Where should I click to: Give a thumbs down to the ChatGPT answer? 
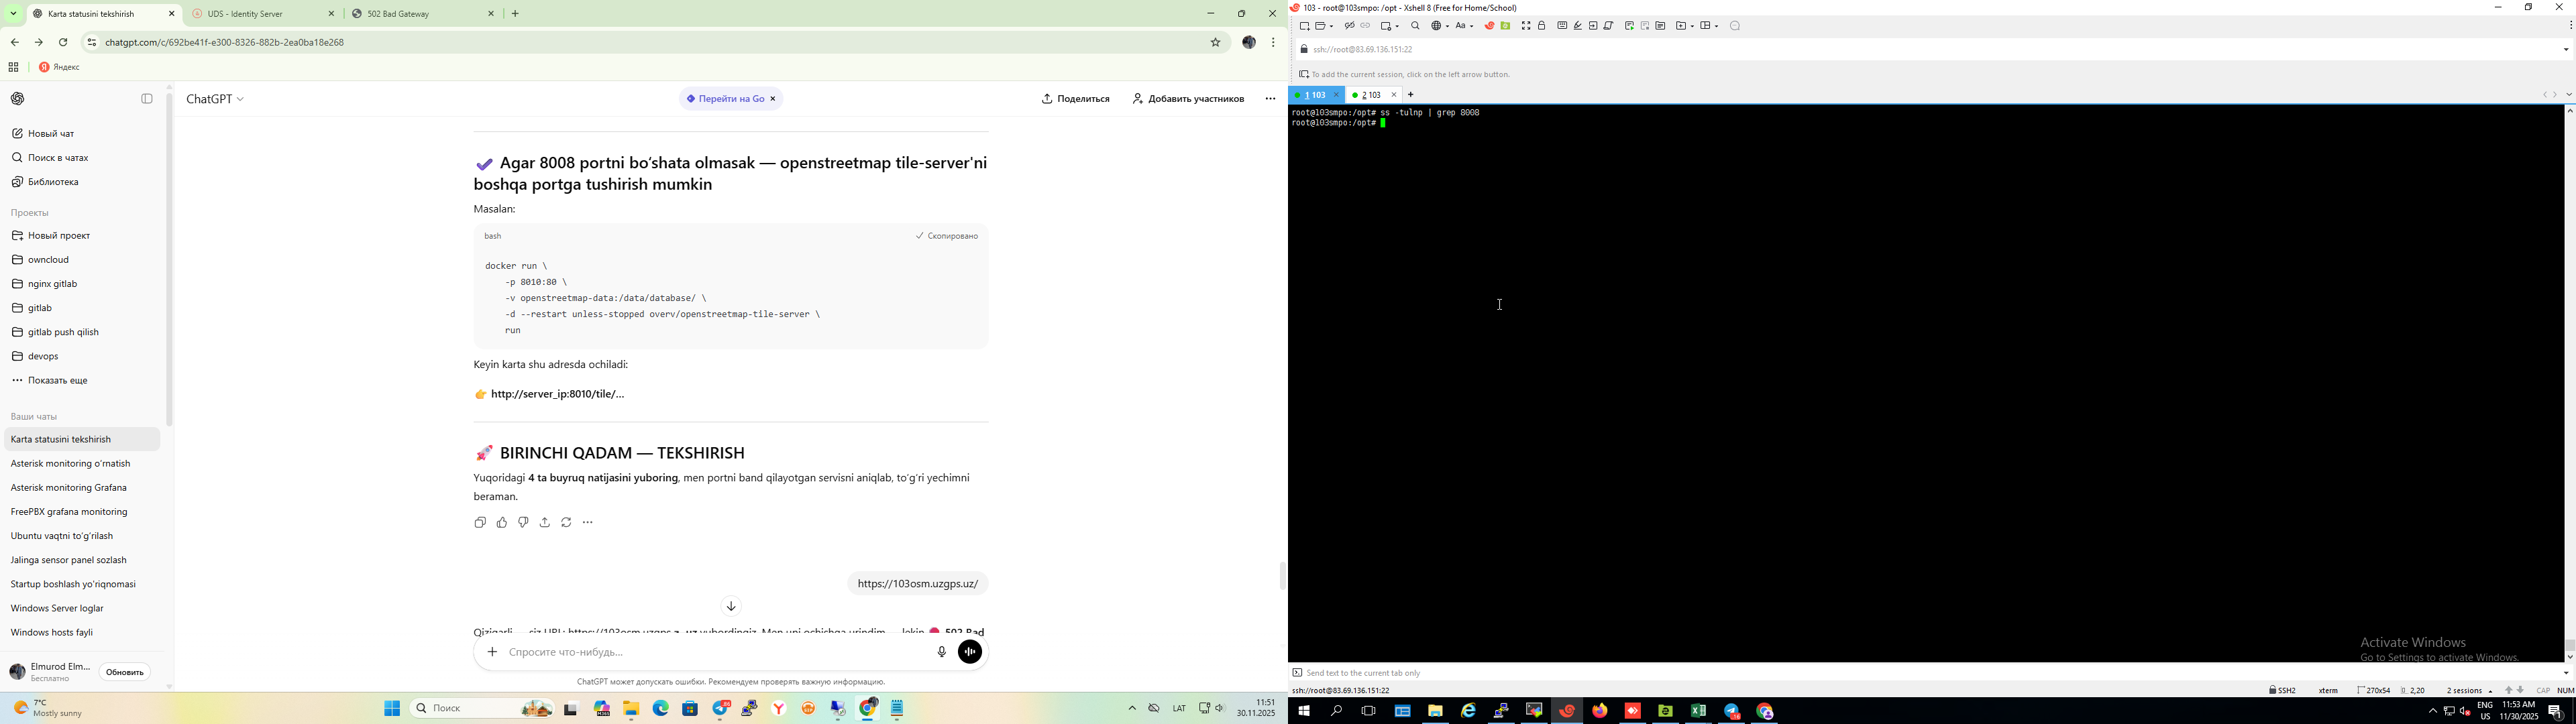[x=522, y=522]
